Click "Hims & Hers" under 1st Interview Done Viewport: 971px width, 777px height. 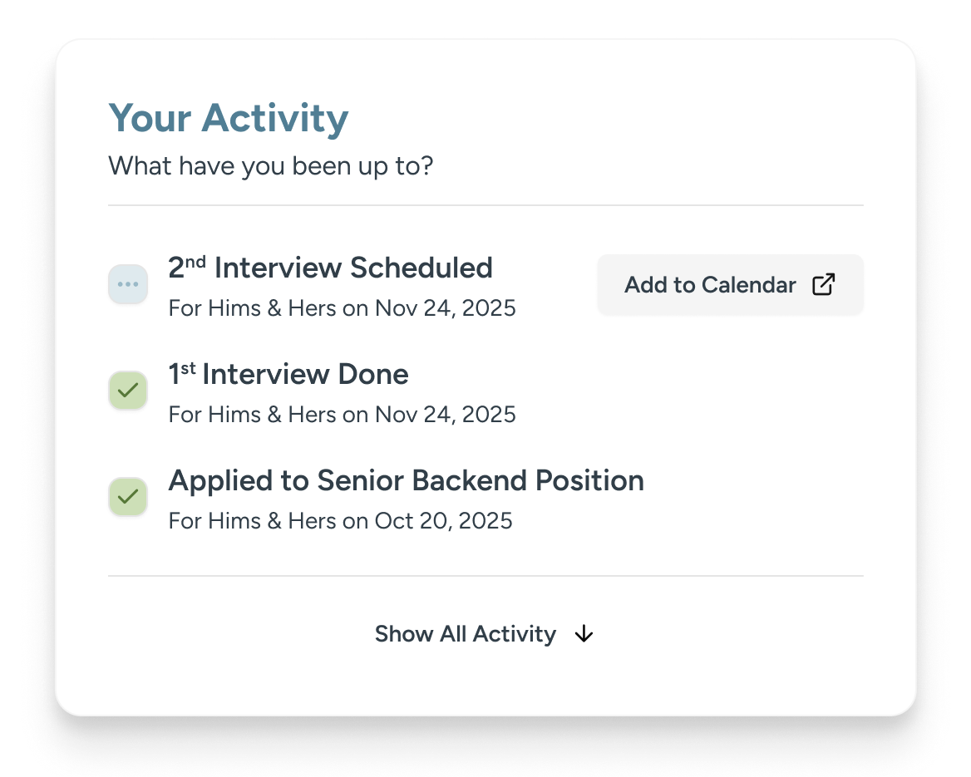coord(272,415)
